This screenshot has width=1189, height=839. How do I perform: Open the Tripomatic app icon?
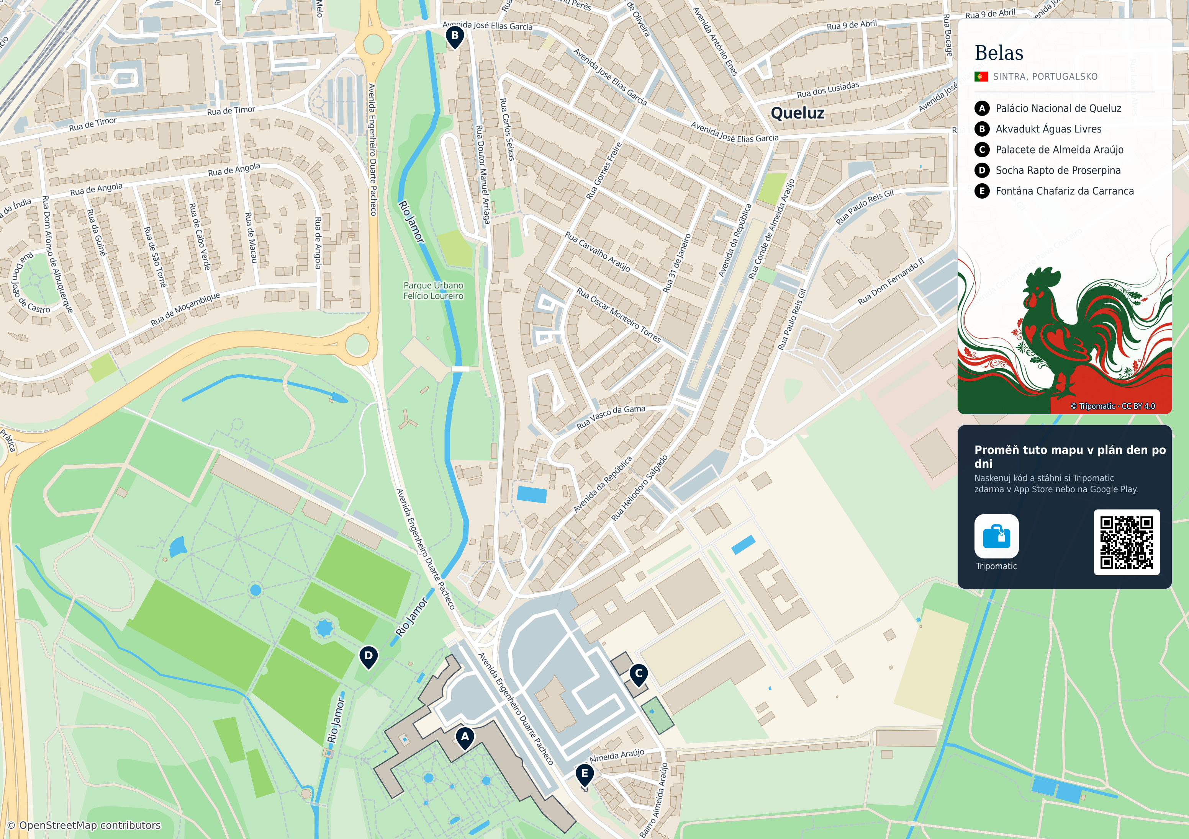996,536
